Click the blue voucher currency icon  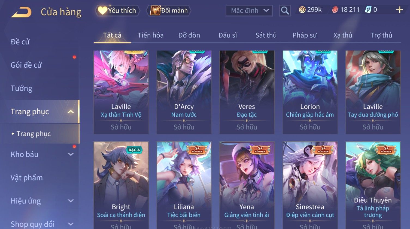[368, 10]
